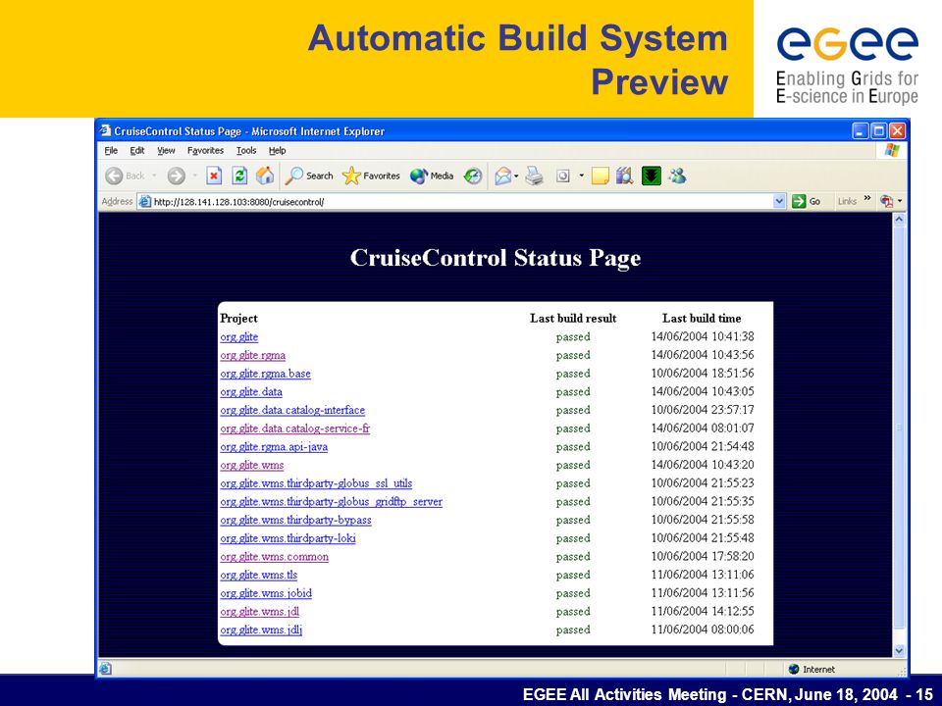Click the Forward arrow button
942x706 pixels.
coord(176,176)
